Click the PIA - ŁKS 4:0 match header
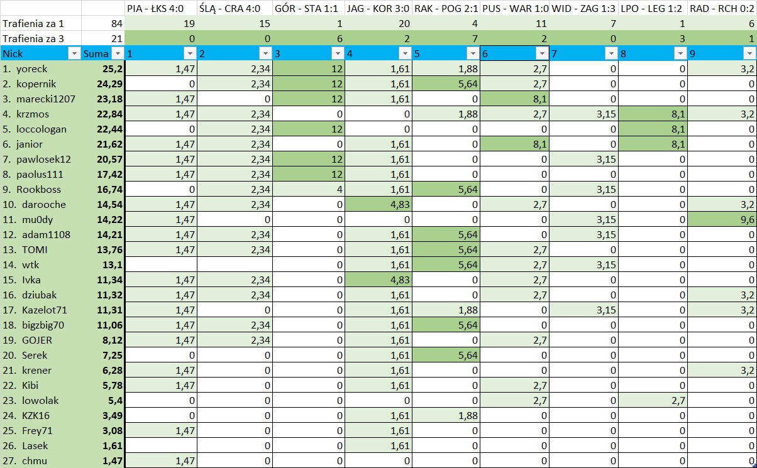 coord(160,9)
